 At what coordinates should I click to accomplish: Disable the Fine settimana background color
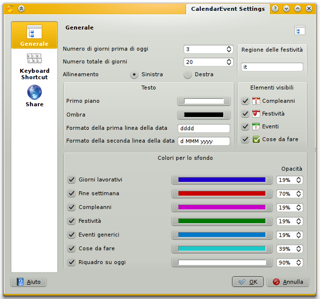click(72, 193)
